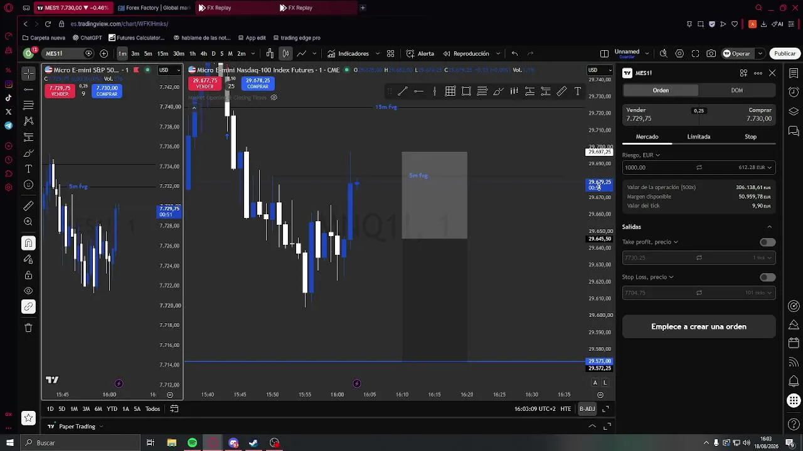Select the horizontal line floating tool
Viewport: 803px width, 451px height.
click(x=418, y=91)
